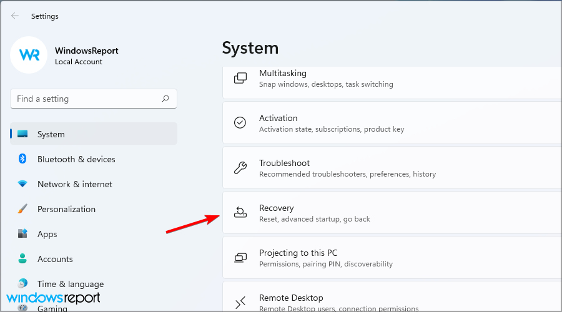Click the Accounts person icon

click(x=22, y=259)
